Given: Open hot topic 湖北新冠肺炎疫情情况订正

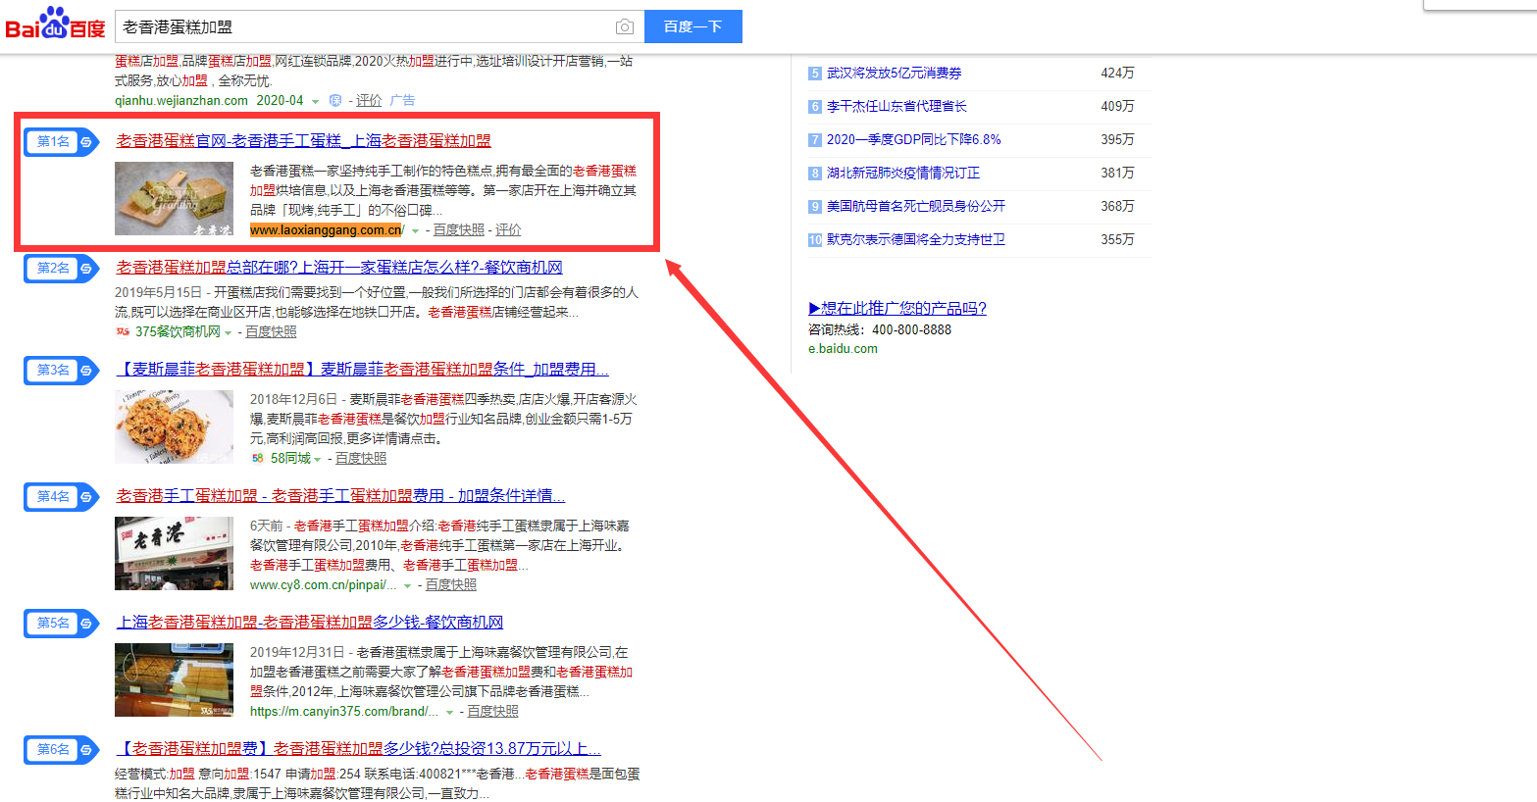Looking at the screenshot, I should [x=903, y=173].
